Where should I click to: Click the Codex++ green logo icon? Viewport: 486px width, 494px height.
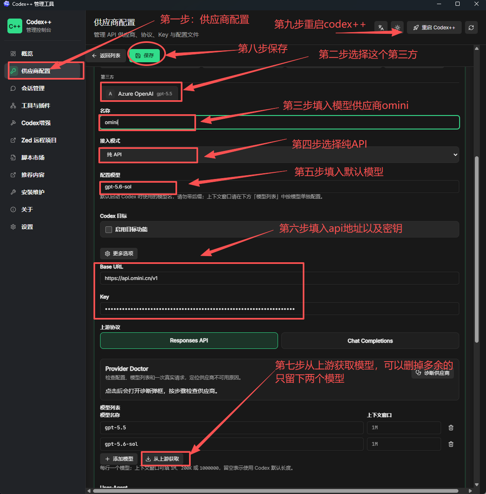14,26
